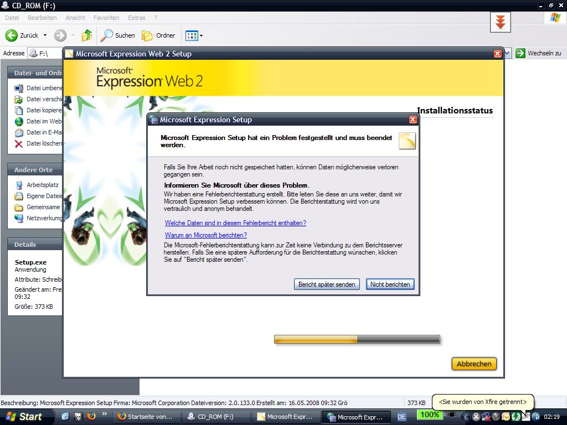Click the Firefox icon in quick launch

click(x=91, y=416)
